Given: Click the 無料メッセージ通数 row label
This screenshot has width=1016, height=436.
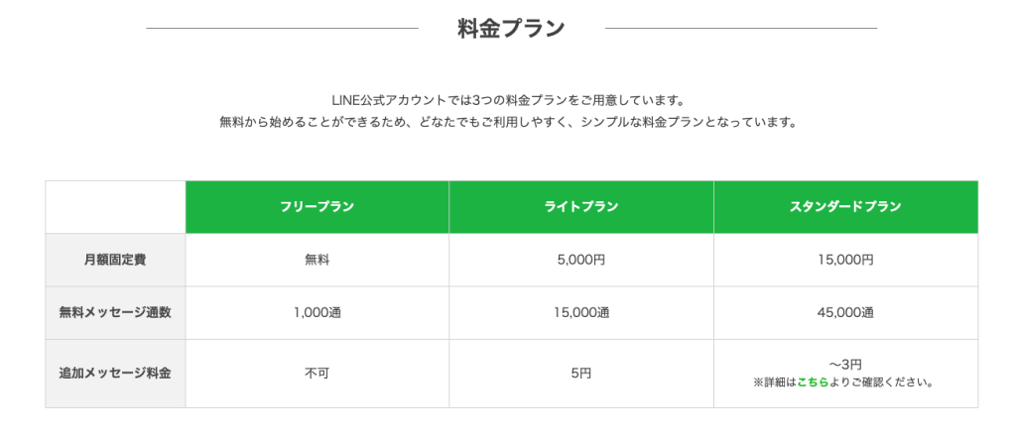Looking at the screenshot, I should (x=115, y=313).
